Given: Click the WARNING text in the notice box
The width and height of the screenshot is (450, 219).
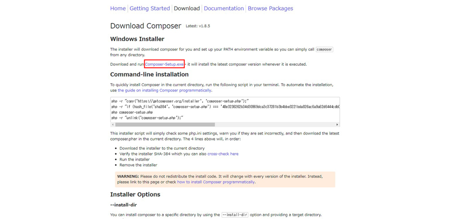Looking at the screenshot, I should 128,176.
